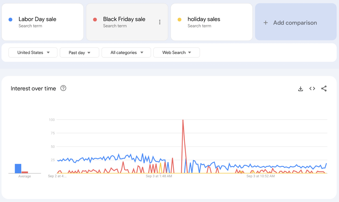
Task: Click the blue Labor Day sale dot
Action: [11, 20]
